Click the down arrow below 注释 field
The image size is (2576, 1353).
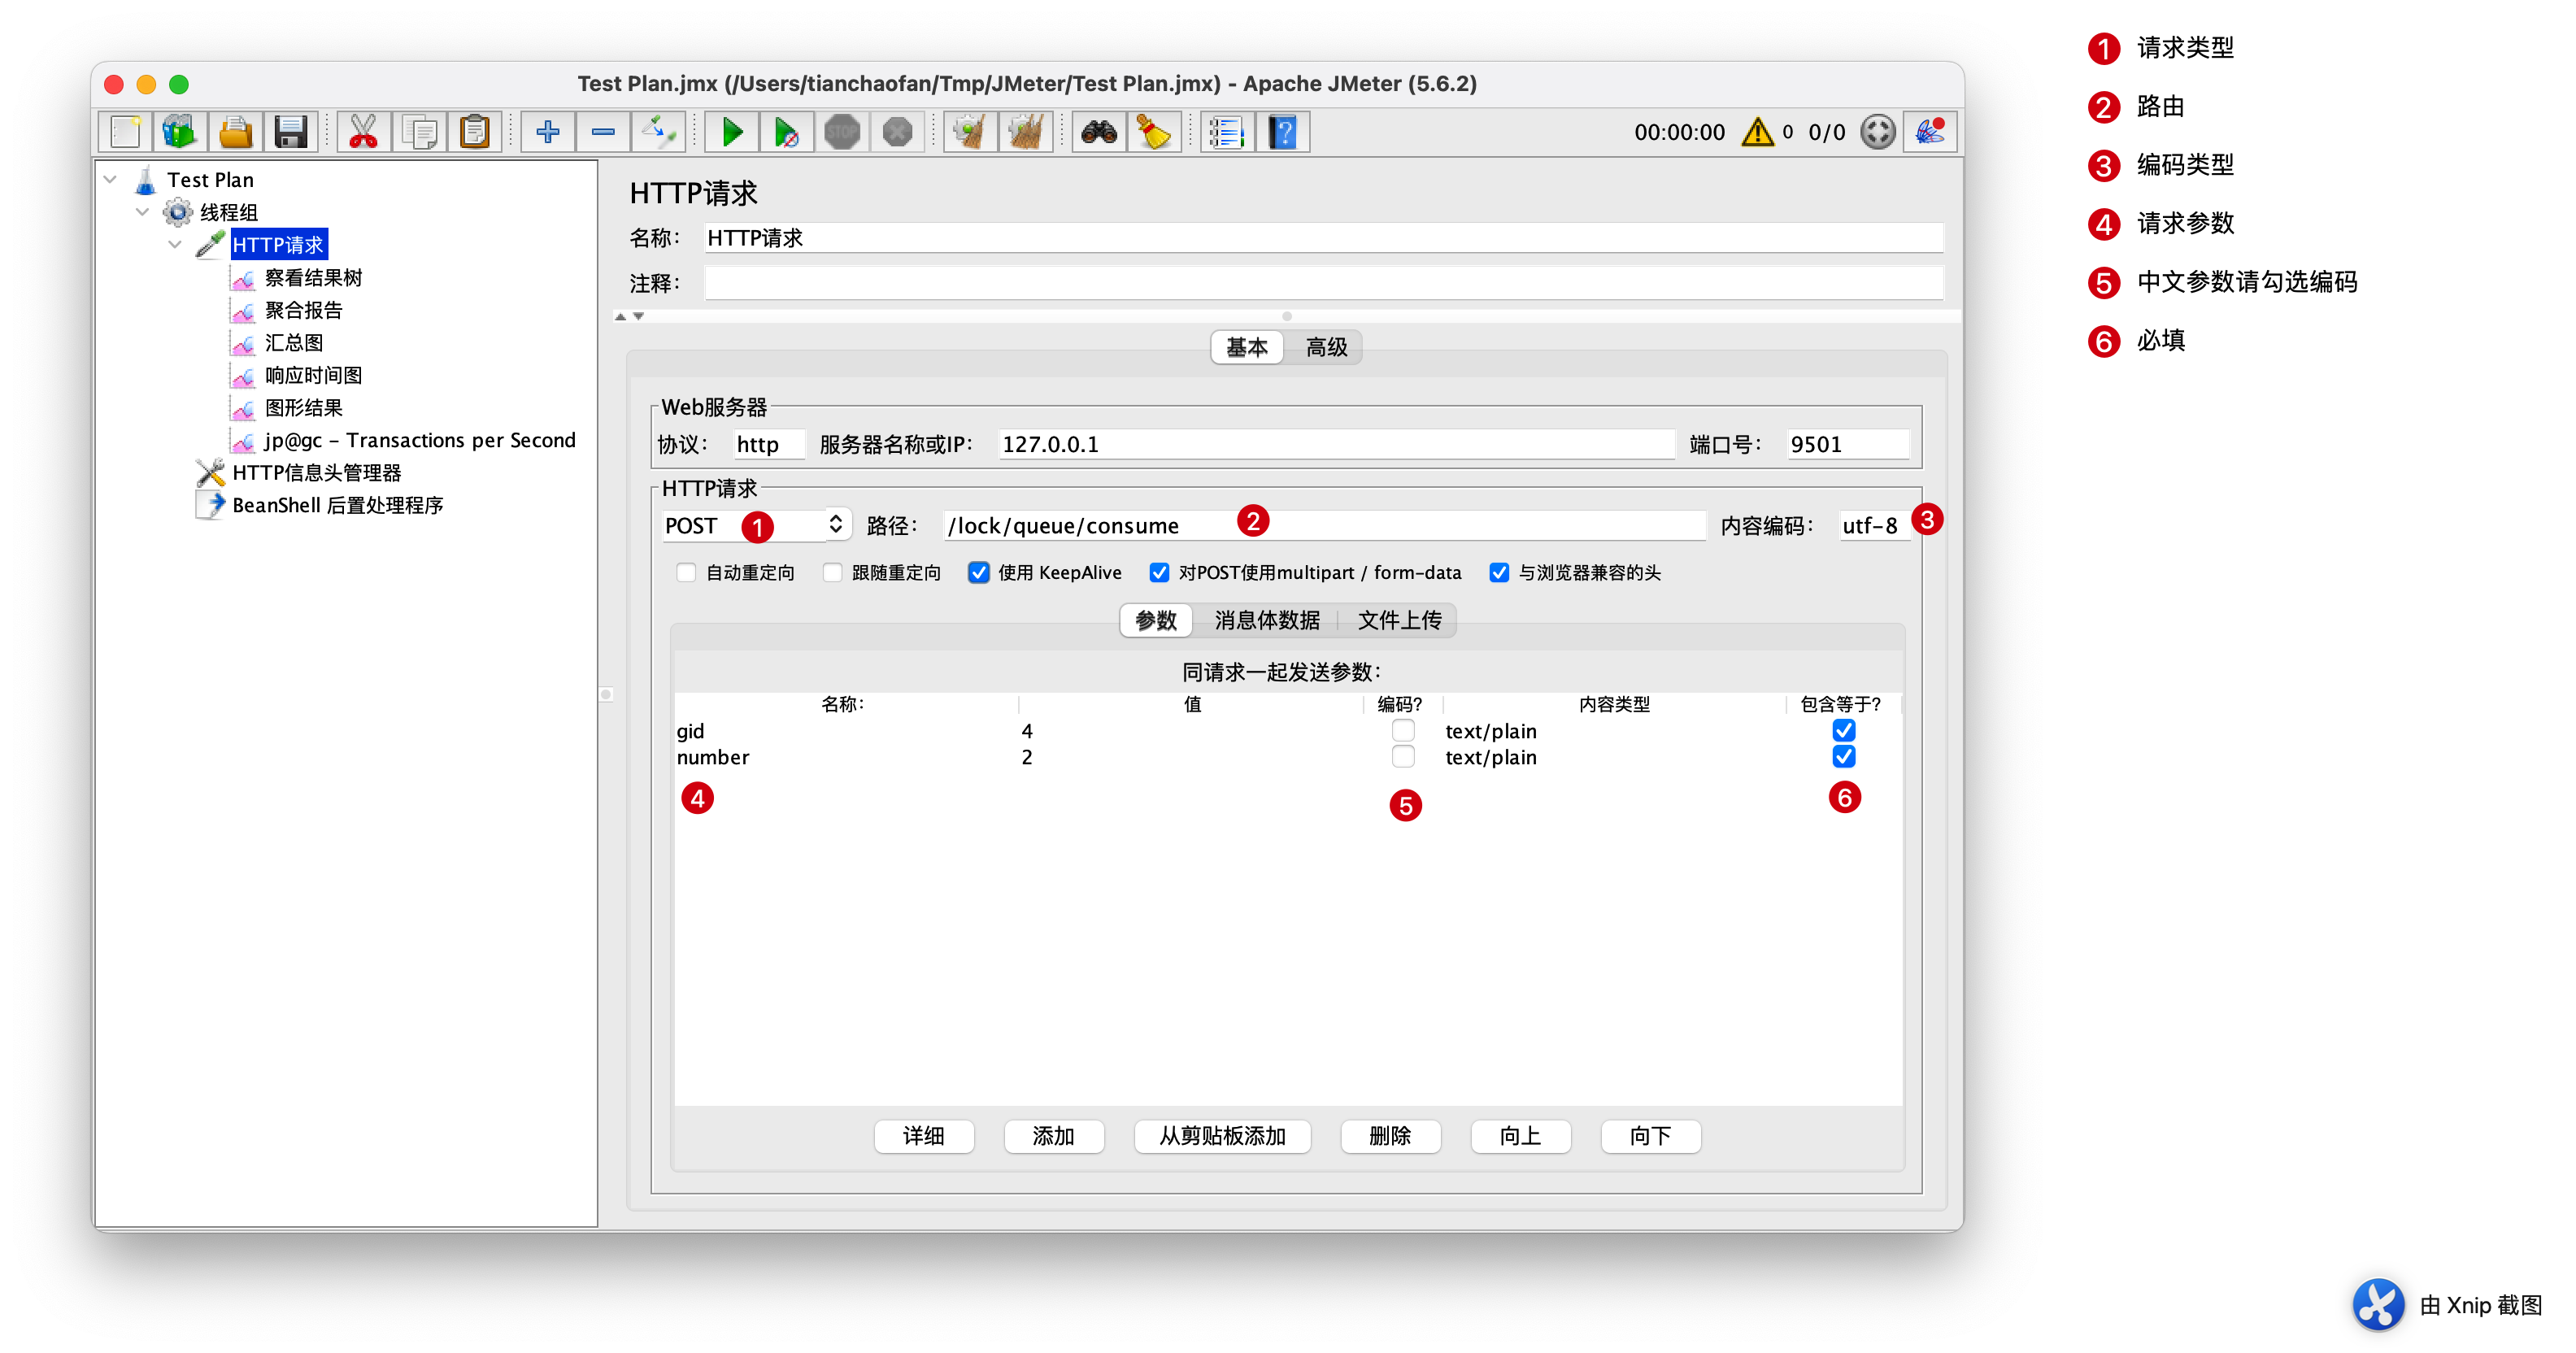click(x=638, y=316)
